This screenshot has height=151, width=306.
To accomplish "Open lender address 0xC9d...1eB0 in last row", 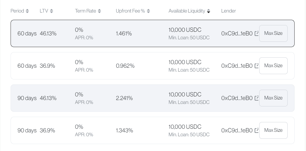I will (x=237, y=130).
